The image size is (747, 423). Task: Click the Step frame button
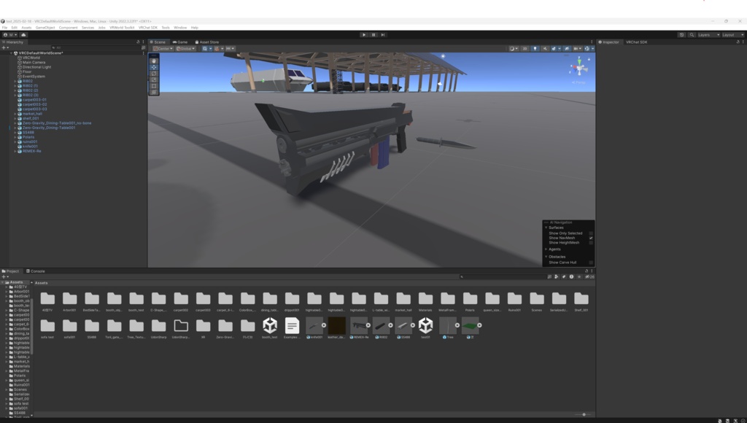pyautogui.click(x=382, y=35)
